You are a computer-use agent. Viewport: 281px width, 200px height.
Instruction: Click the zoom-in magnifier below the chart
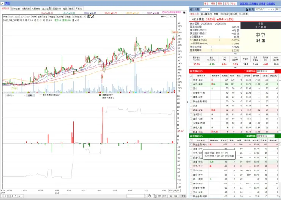154,196
